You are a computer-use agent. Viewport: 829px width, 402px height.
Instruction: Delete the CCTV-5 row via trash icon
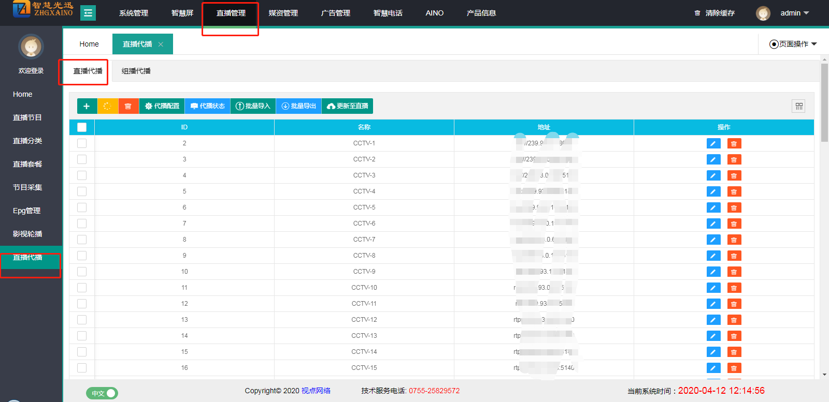734,207
